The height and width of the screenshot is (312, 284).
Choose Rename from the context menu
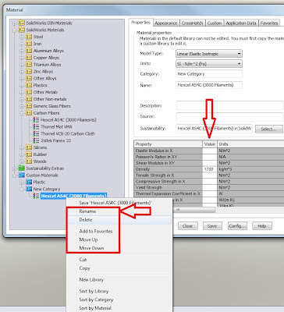pos(119,211)
